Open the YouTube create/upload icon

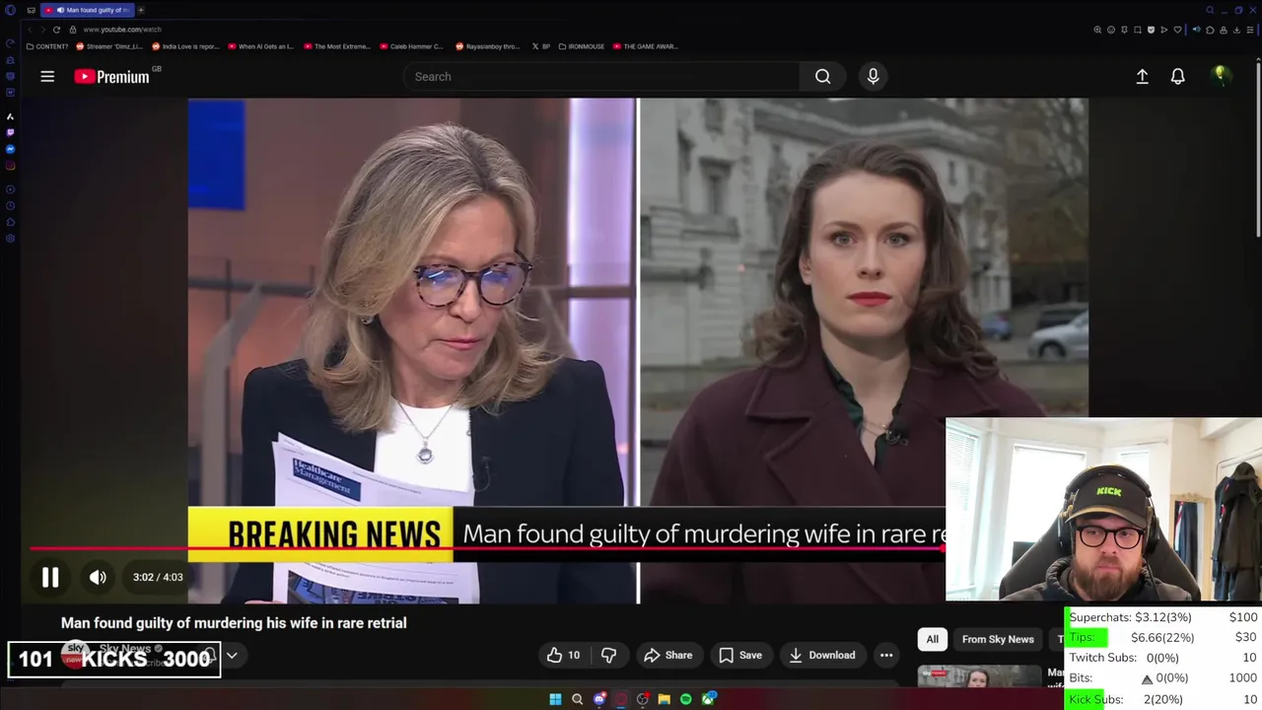coord(1142,76)
